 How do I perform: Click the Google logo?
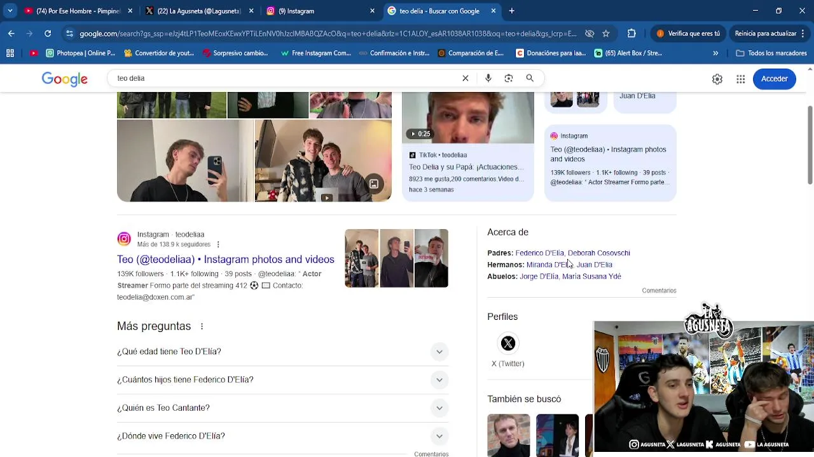tap(65, 79)
